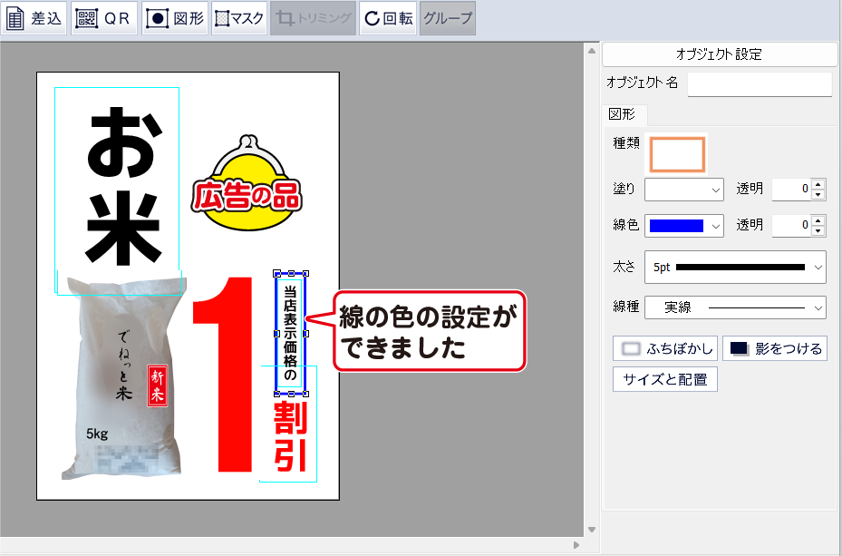Screen dimensions: 842x556
Task: Open the 太さ line thickness dropdown
Action: tap(735, 268)
